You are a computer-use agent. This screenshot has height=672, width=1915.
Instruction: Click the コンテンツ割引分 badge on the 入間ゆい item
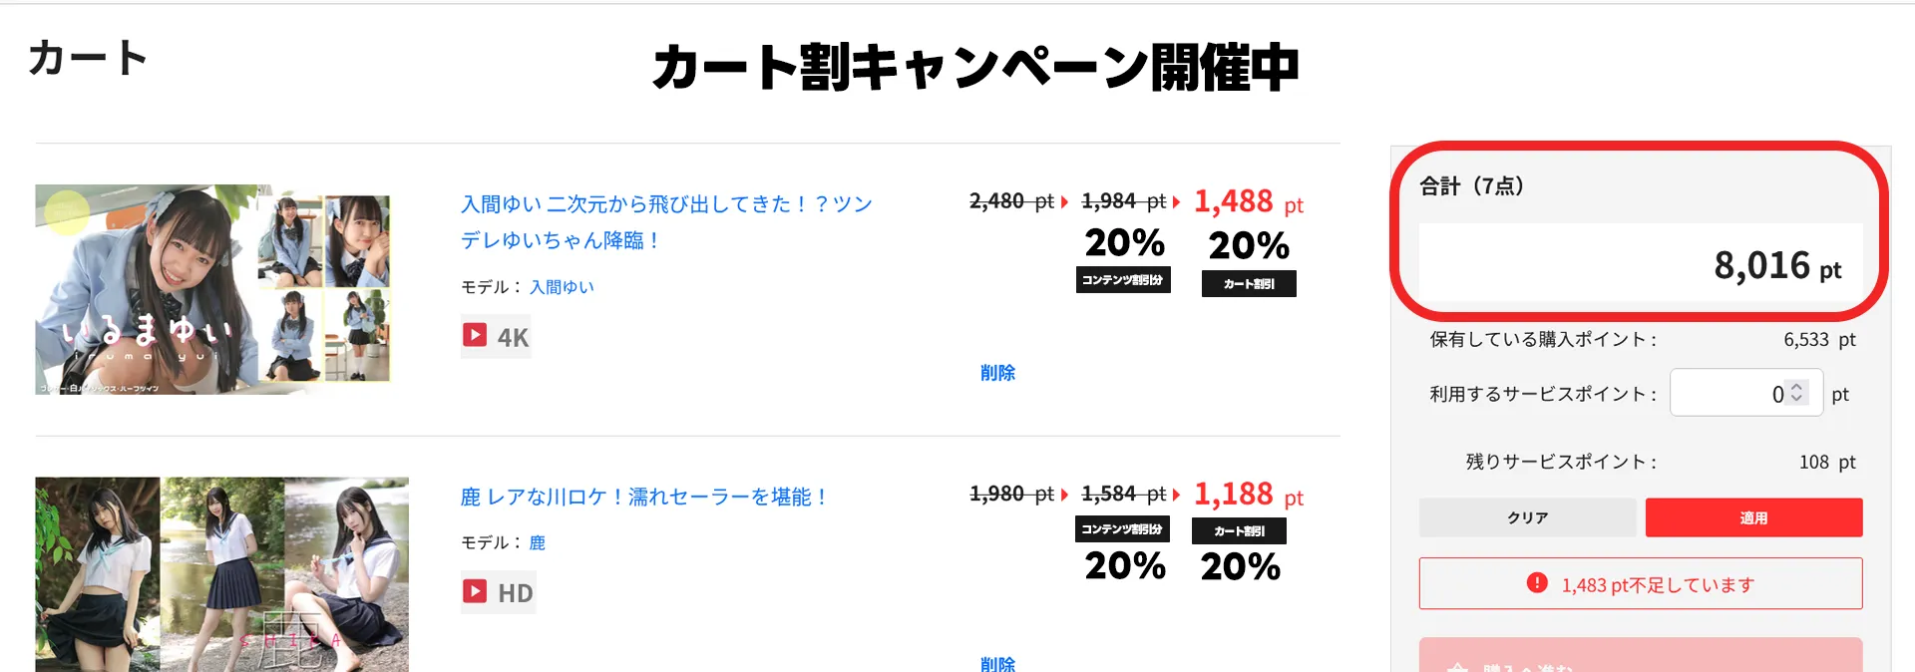coord(1123,280)
